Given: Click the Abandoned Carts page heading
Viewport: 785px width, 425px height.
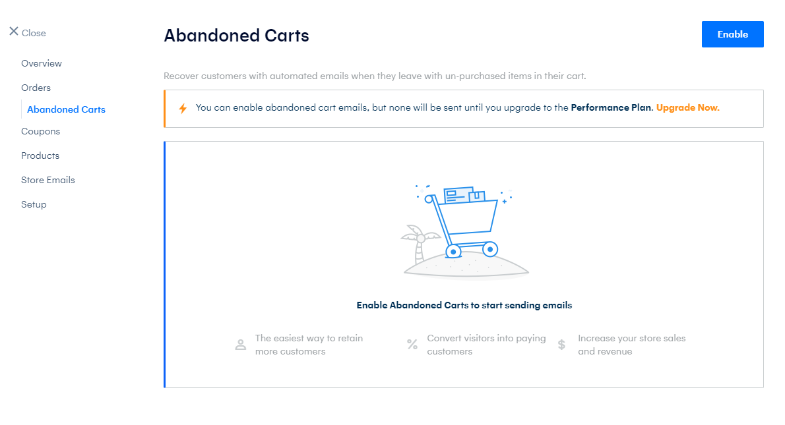Looking at the screenshot, I should pos(236,36).
